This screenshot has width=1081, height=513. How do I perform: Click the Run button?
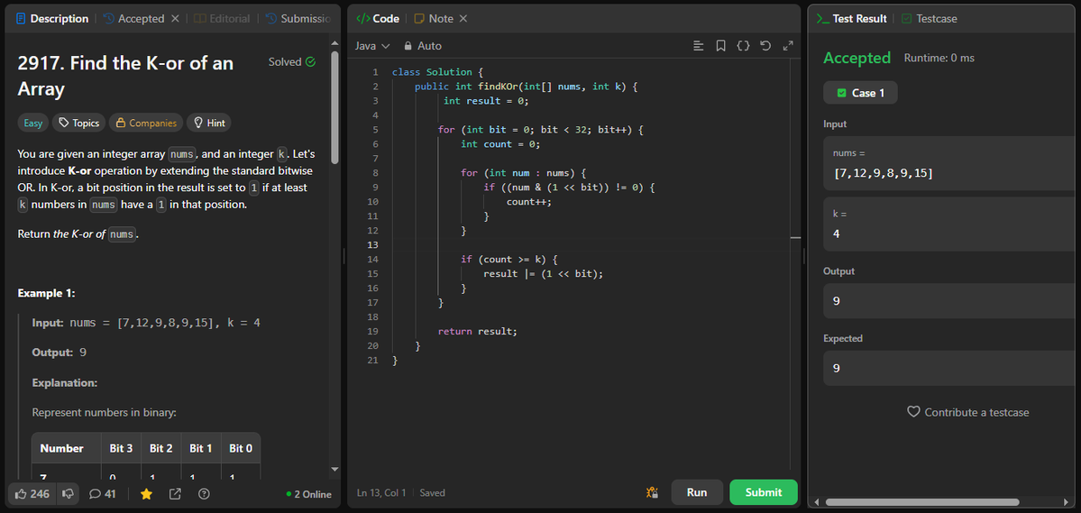[697, 492]
